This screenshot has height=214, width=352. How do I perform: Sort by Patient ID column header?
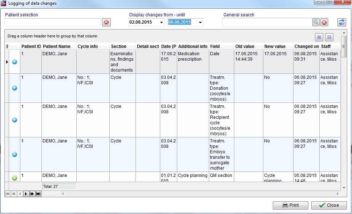point(31,47)
